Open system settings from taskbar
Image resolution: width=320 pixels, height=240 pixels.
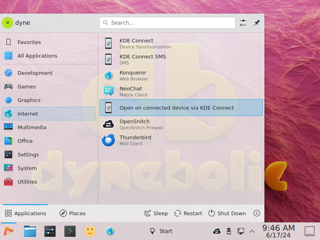pyautogui.click(x=50, y=231)
